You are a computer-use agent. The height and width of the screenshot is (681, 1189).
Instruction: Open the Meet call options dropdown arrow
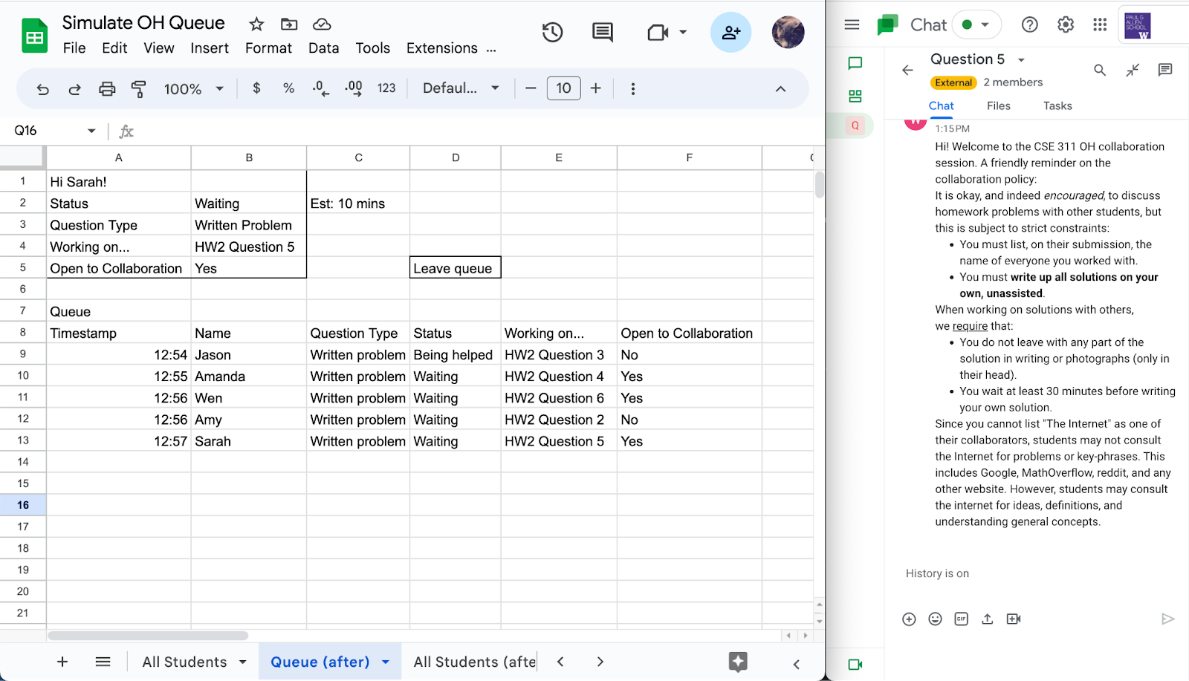coord(683,33)
